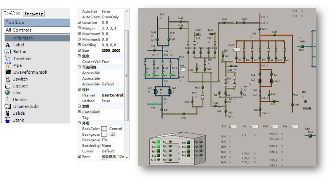This screenshot has height=182, width=332.
Task: Choose the TreeView control in Toolbox
Action: click(x=7, y=59)
